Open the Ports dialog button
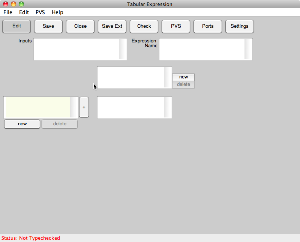Screen dimensions: 300x242 point(208,26)
